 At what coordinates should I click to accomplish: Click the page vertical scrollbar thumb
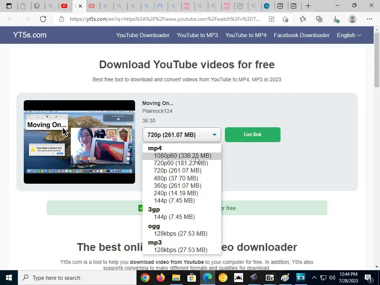(377, 60)
